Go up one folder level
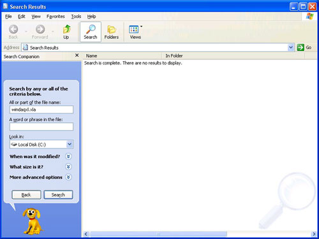The image size is (319, 239). coord(66,32)
